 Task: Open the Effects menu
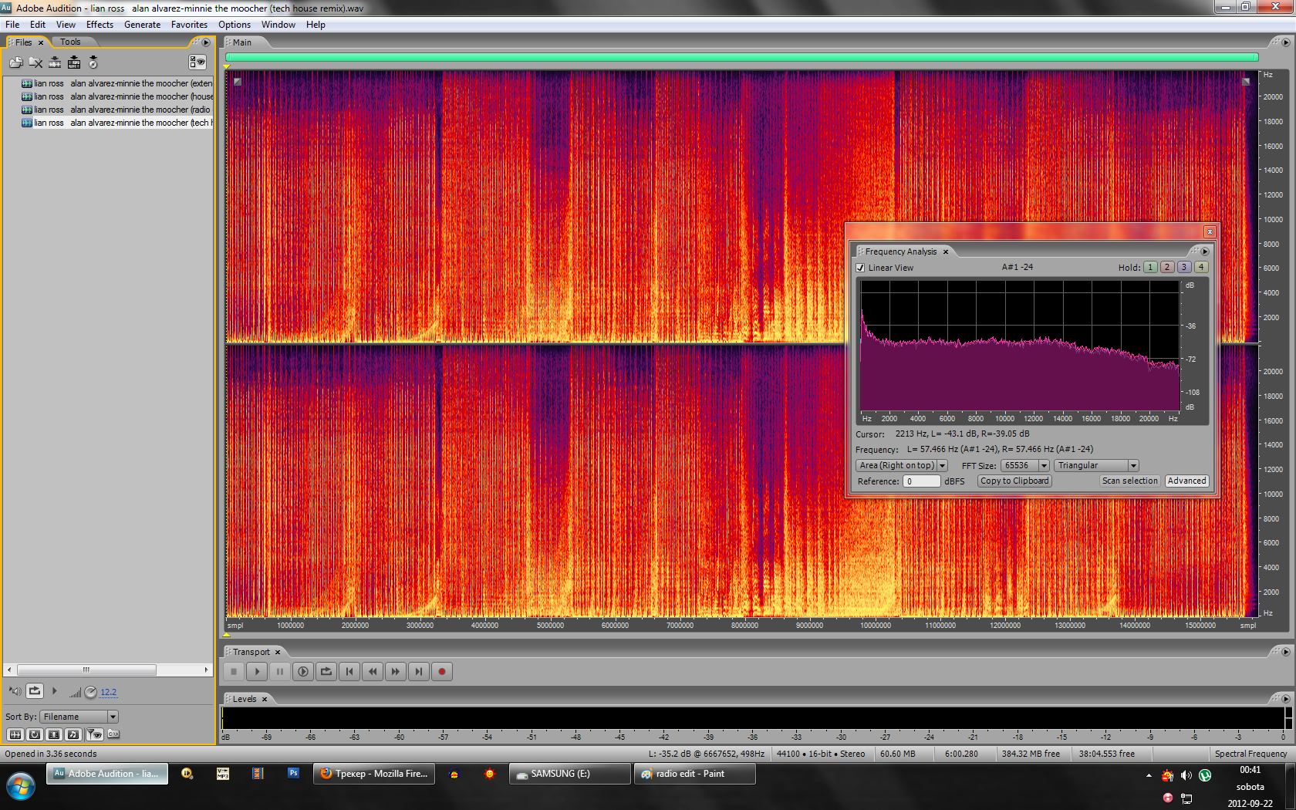(x=100, y=25)
